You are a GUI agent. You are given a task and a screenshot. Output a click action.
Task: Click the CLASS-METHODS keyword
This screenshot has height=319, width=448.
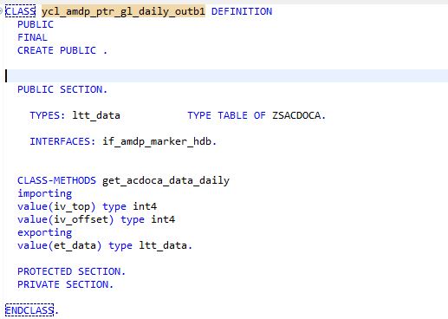click(56, 180)
